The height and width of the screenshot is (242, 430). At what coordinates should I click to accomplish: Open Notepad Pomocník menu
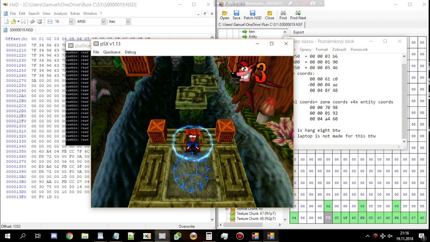[x=359, y=49]
